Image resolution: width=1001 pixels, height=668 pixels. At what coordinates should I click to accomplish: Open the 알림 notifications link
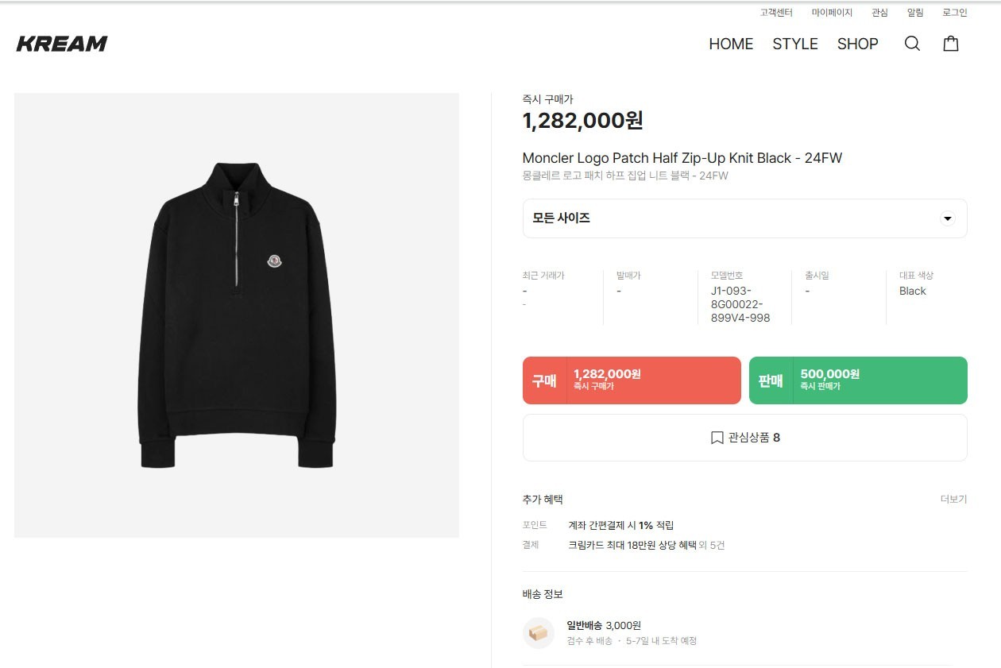tap(915, 13)
